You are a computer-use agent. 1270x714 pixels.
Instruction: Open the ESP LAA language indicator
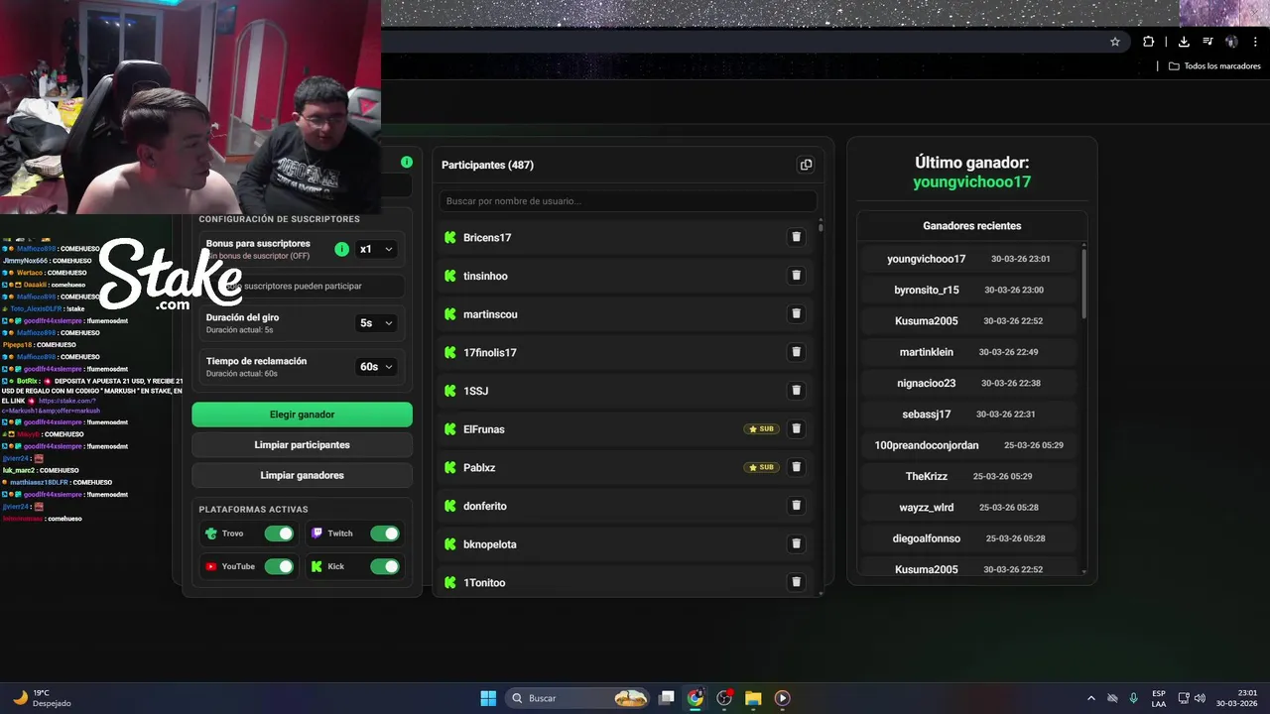coord(1159,698)
